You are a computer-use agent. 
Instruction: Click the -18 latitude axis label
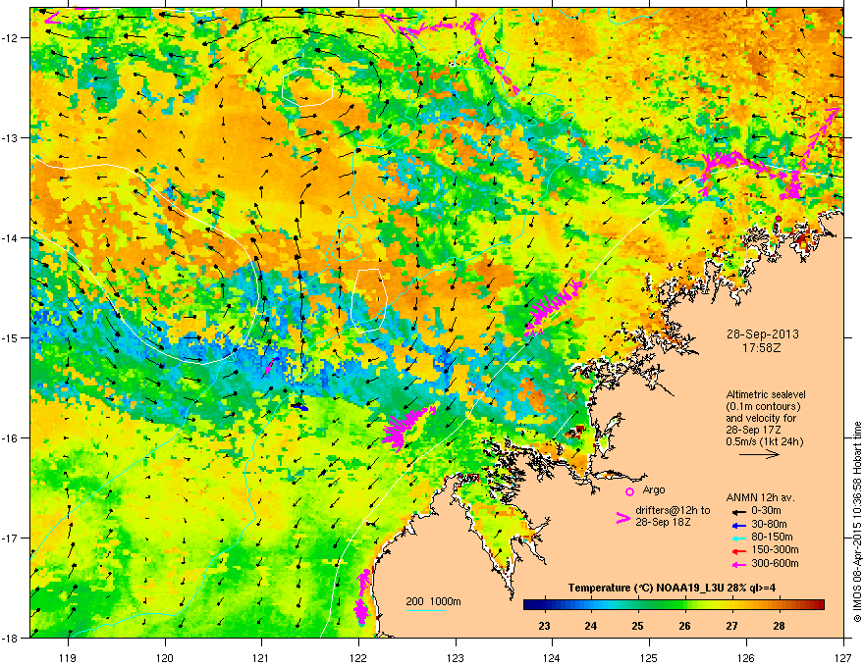click(x=11, y=639)
